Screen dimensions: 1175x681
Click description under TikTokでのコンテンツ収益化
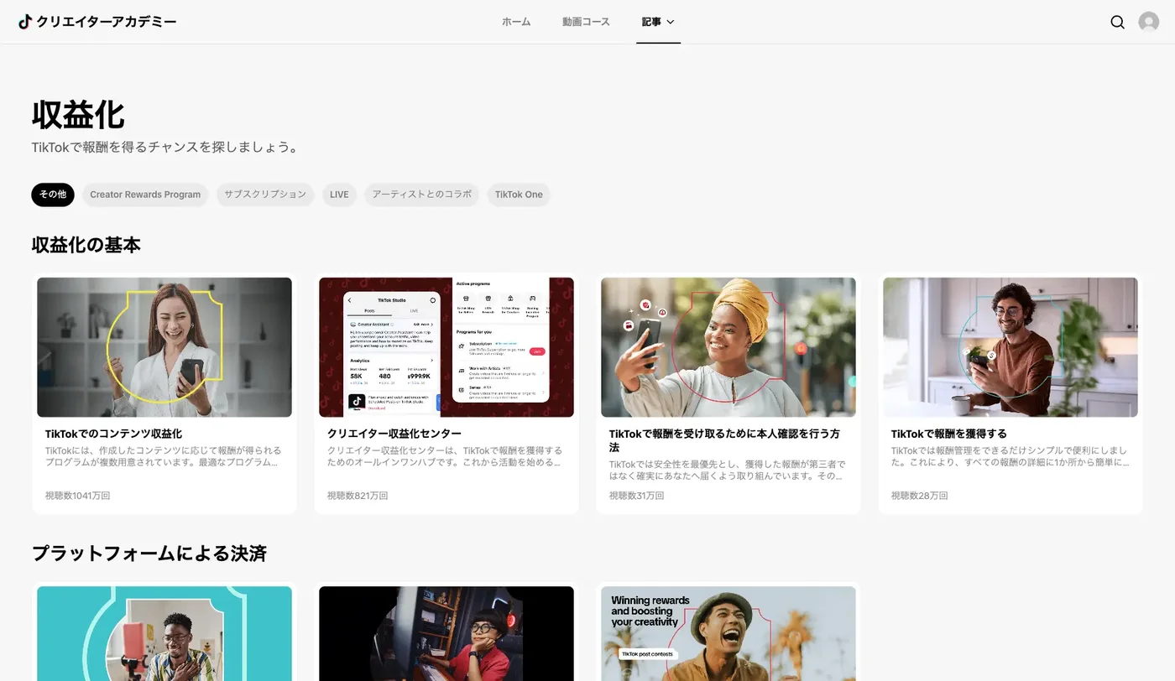164,456
